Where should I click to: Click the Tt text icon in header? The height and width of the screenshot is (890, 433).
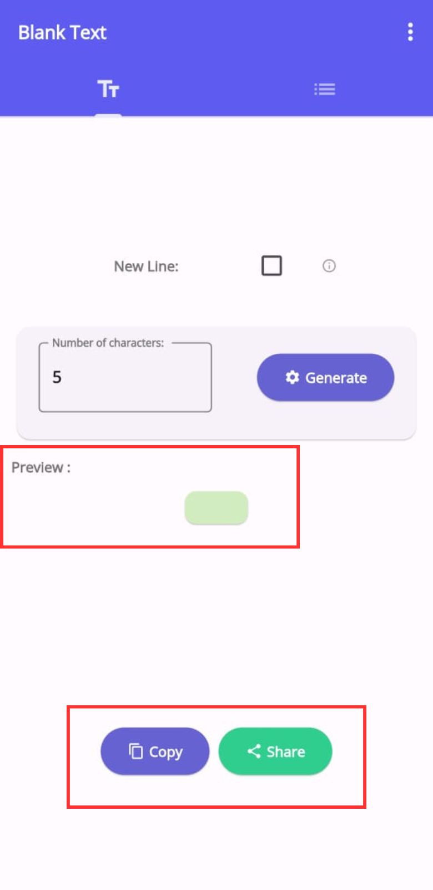click(108, 88)
